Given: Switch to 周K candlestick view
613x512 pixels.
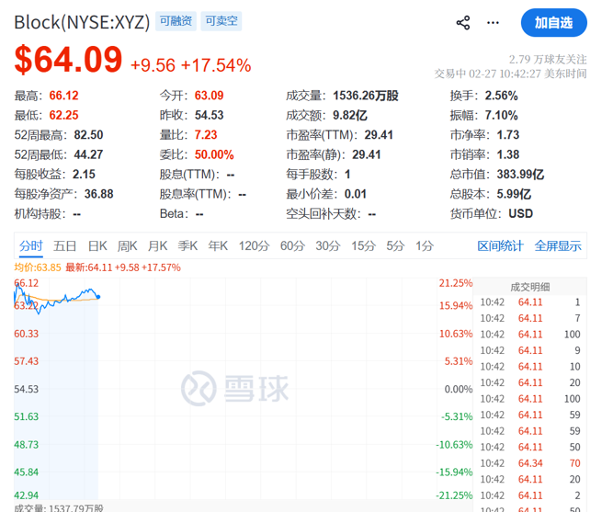Looking at the screenshot, I should [x=127, y=245].
